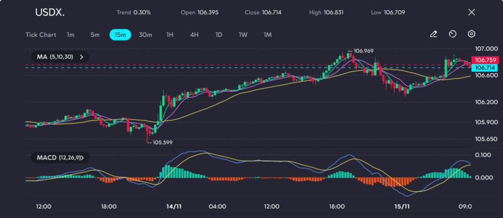Switch to 1H timeframe
This screenshot has width=503, height=218.
(170, 35)
